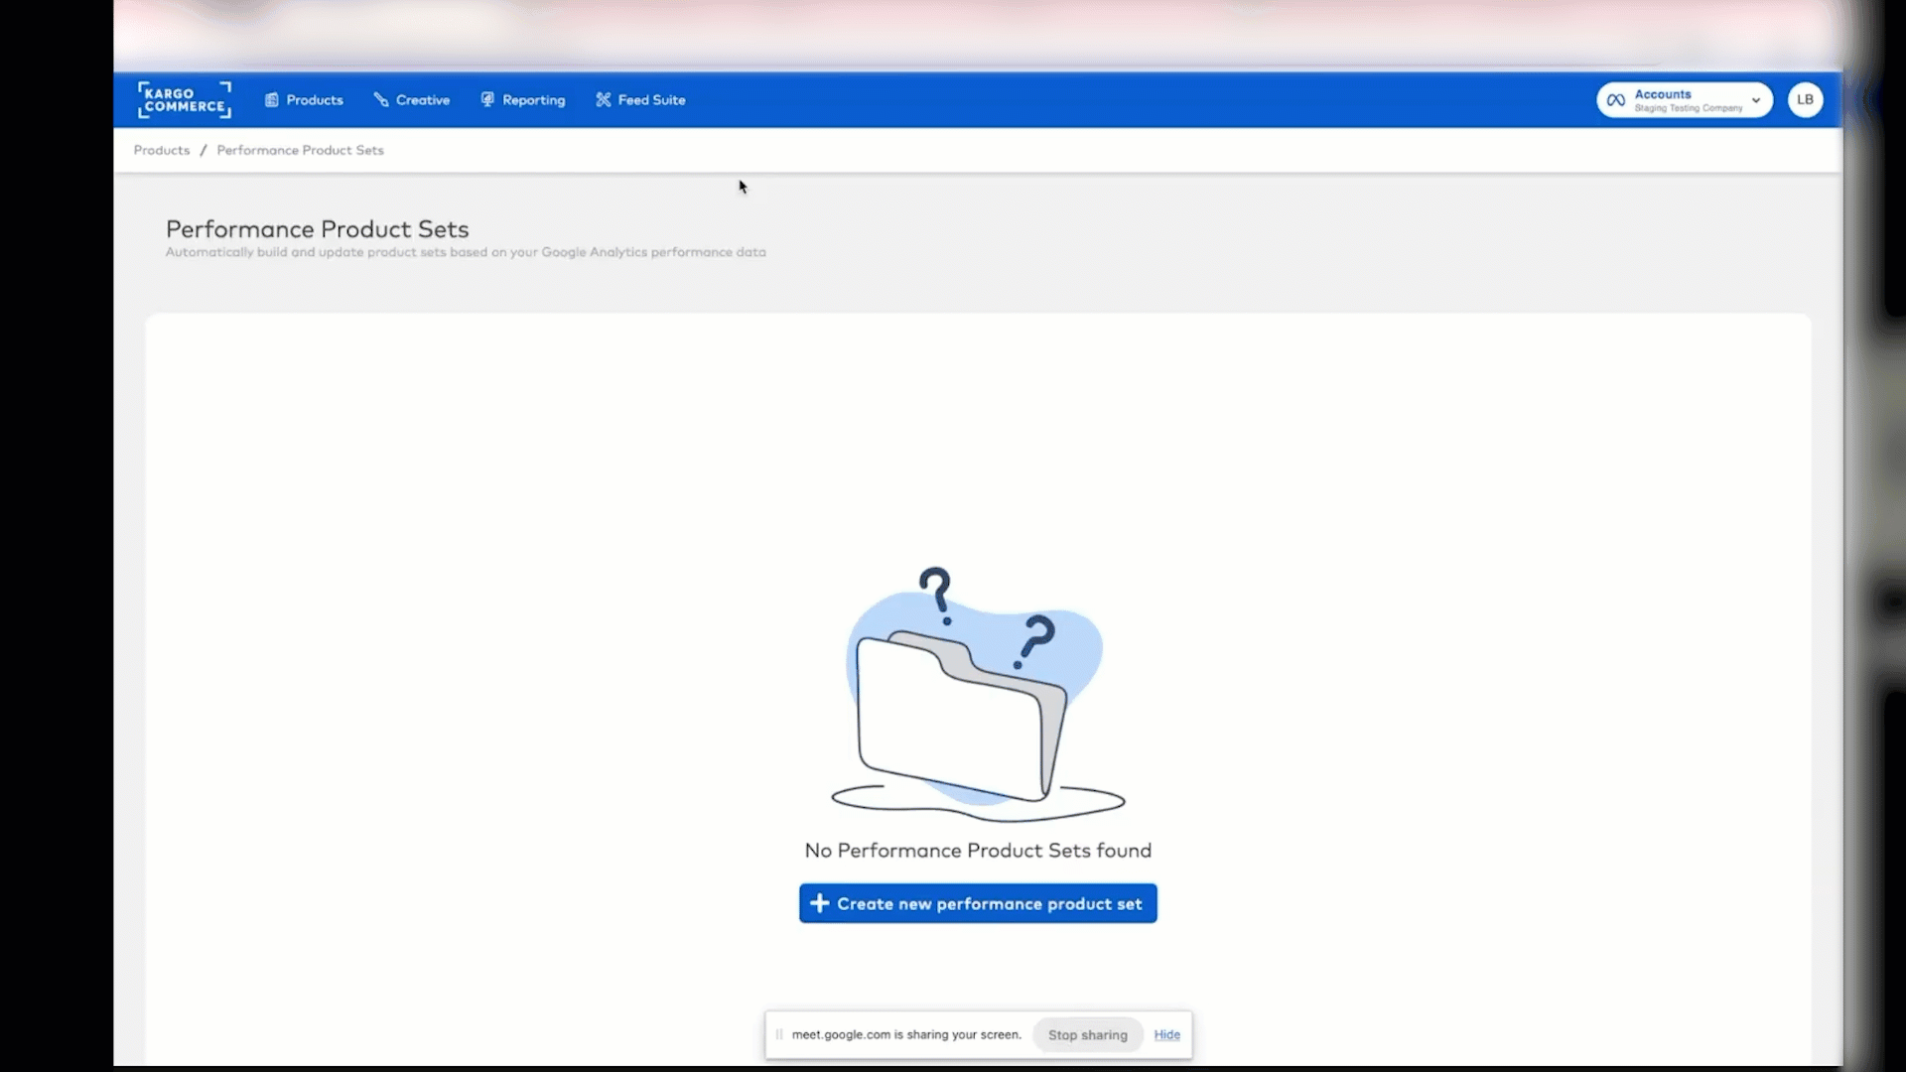
Task: Click Create new performance product set
Action: point(977,903)
